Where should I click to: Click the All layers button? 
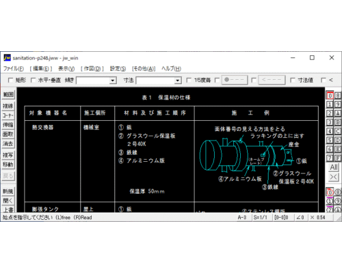click(x=334, y=167)
